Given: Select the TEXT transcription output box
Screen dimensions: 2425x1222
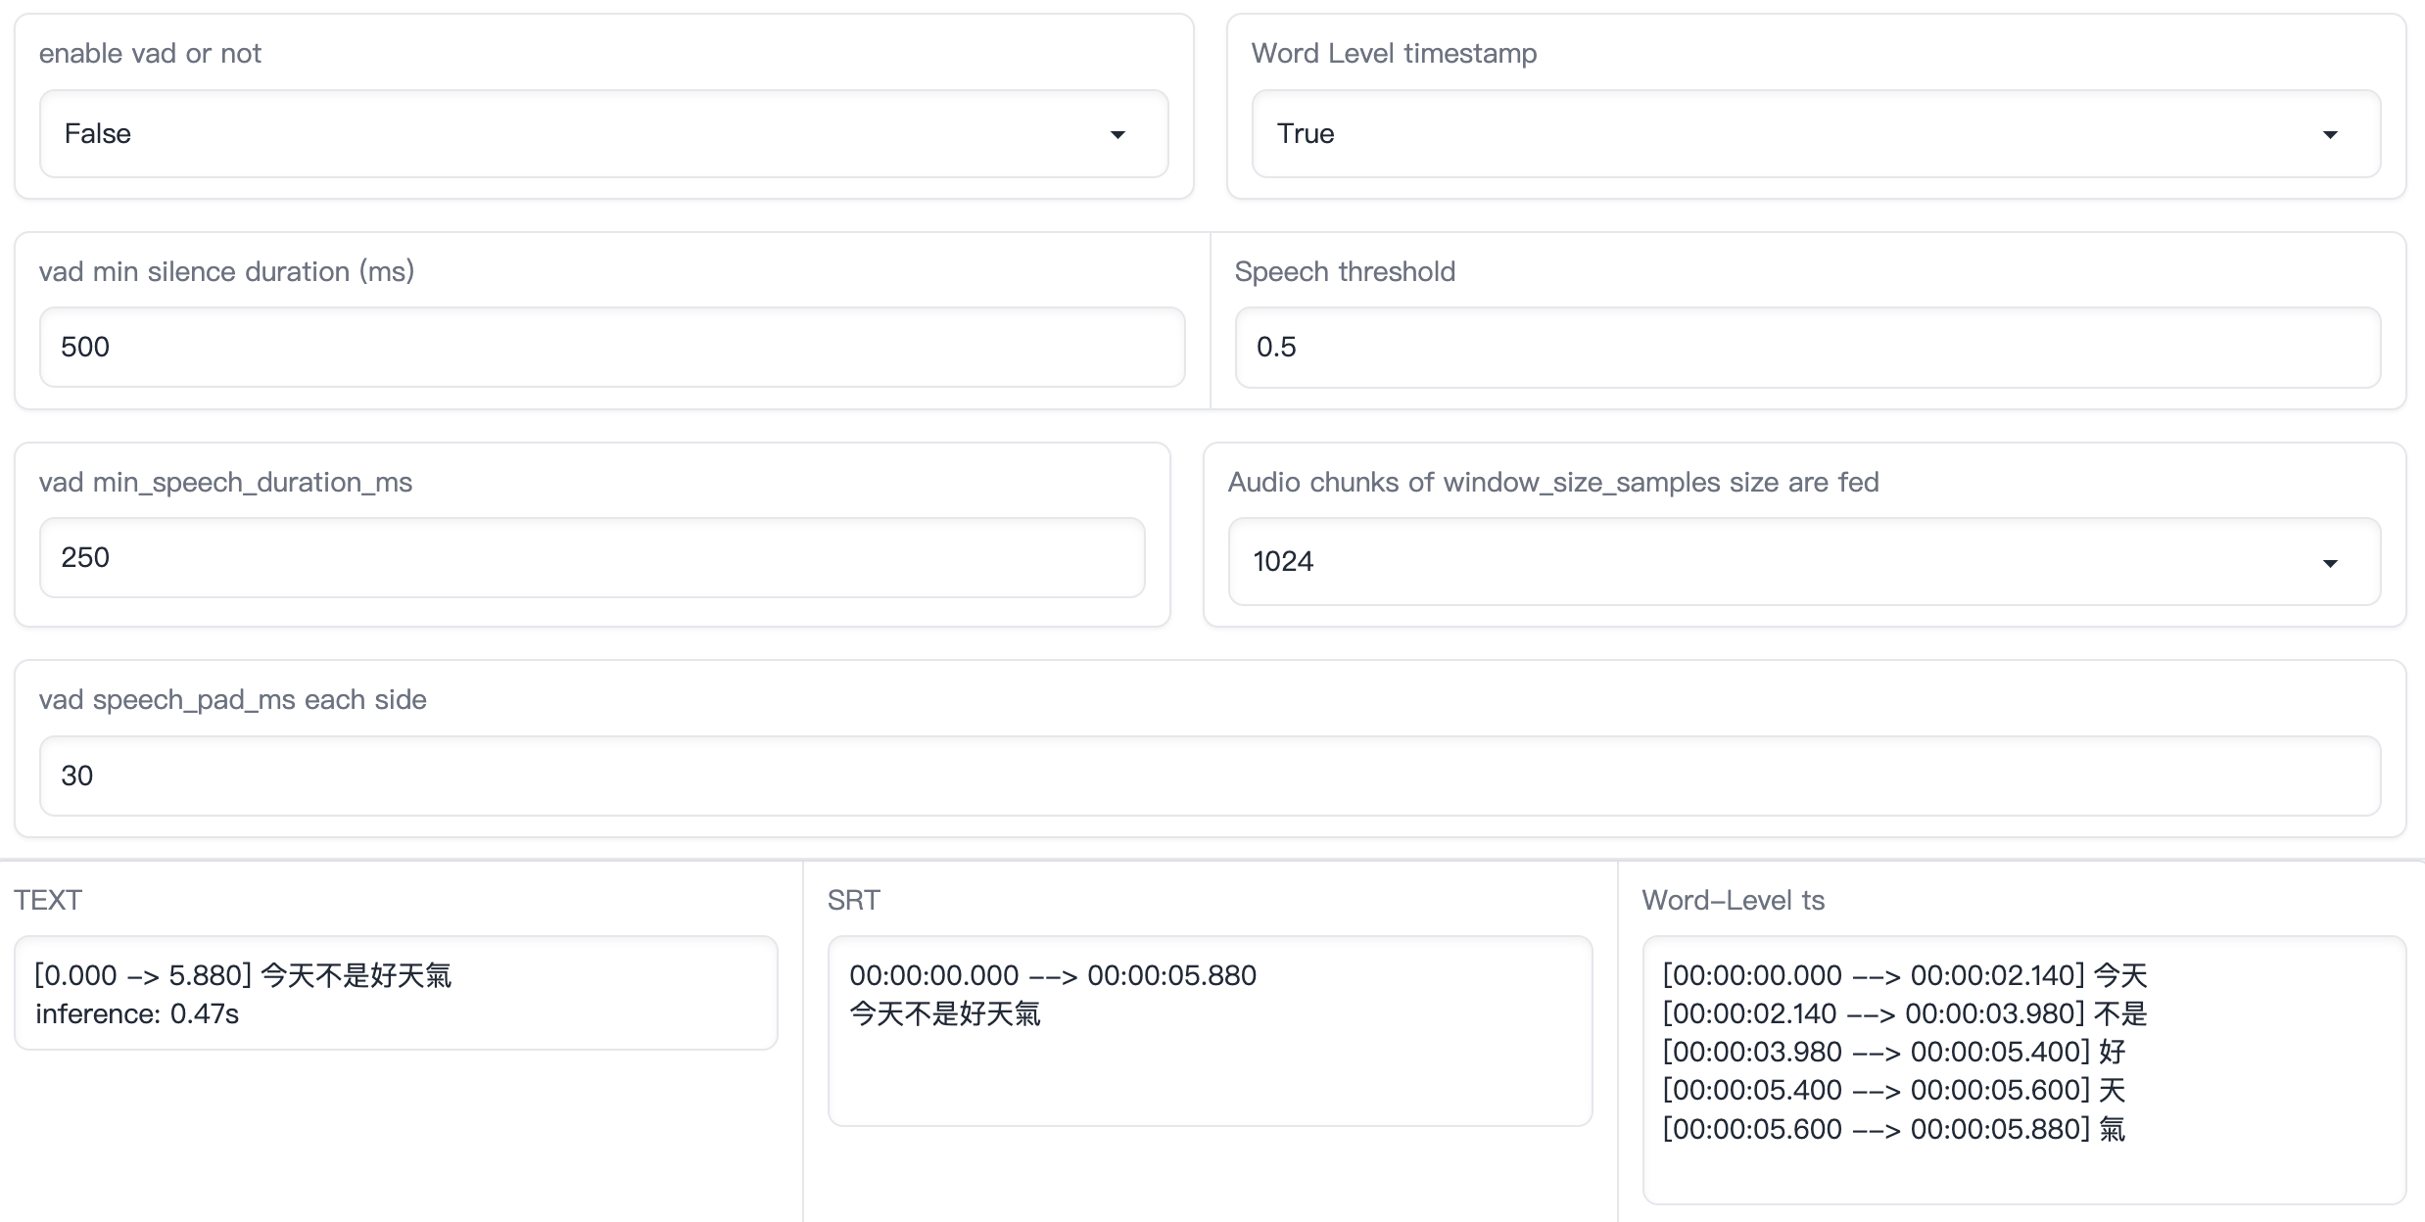Looking at the screenshot, I should 396,992.
